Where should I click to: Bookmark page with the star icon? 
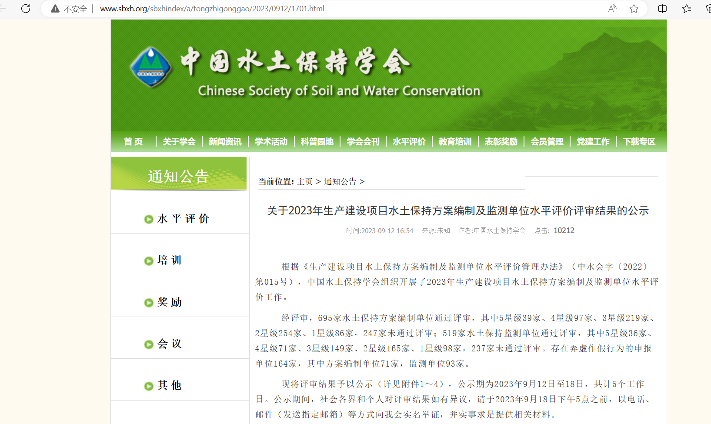634,9
